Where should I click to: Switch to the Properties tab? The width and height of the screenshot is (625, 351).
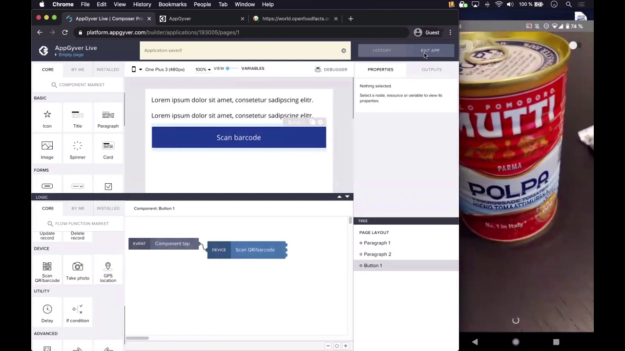380,69
